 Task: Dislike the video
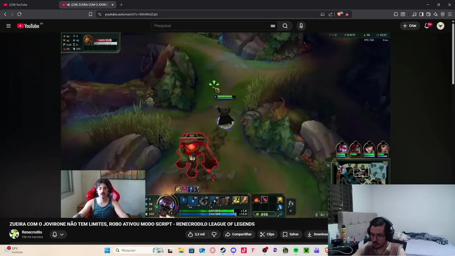tap(214, 234)
